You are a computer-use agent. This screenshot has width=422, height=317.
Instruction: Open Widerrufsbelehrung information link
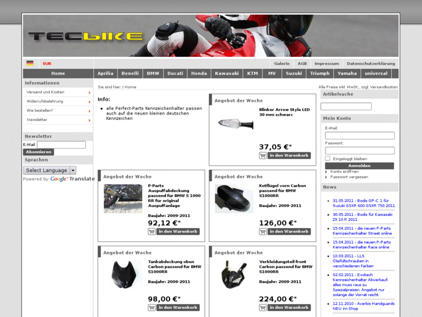[x=45, y=101]
